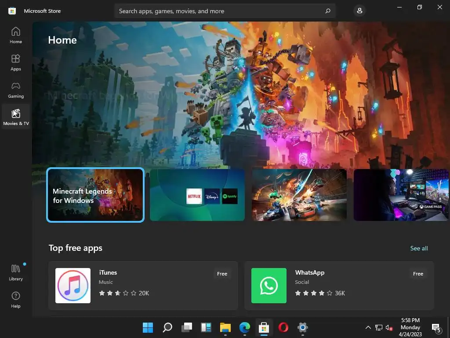Click Free button for iTunes
Viewport: 450px width, 338px height.
pos(222,274)
